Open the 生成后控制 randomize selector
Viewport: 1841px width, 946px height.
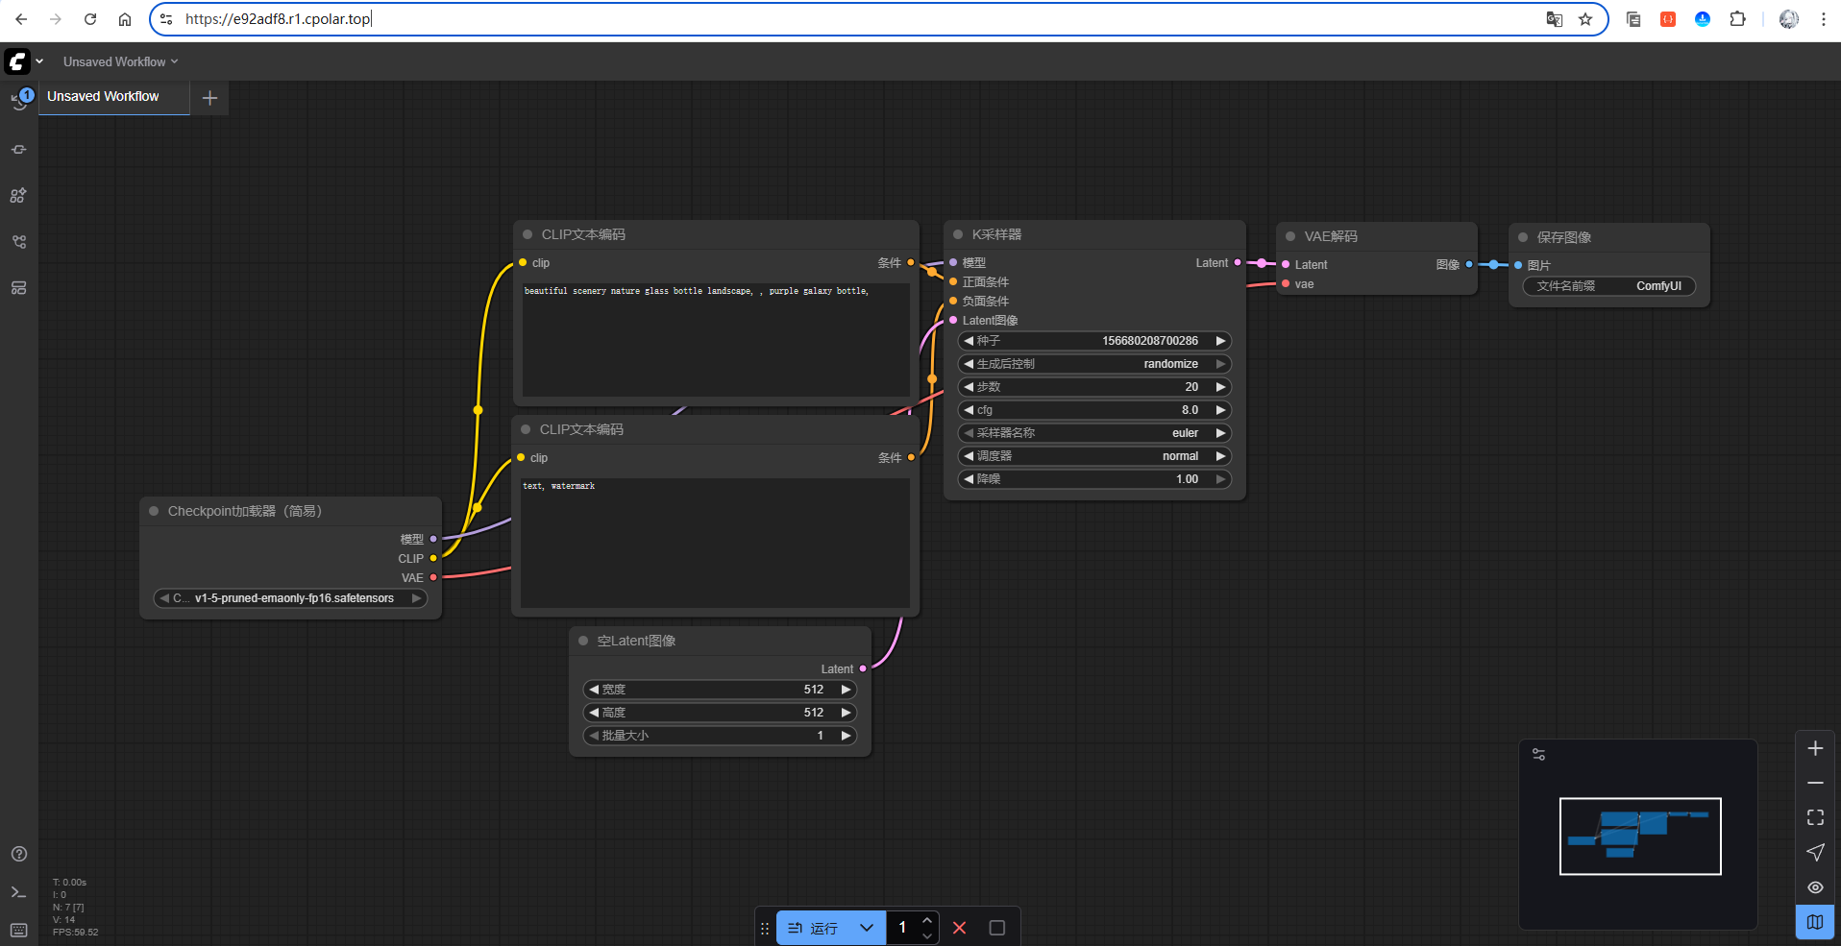click(x=1095, y=364)
